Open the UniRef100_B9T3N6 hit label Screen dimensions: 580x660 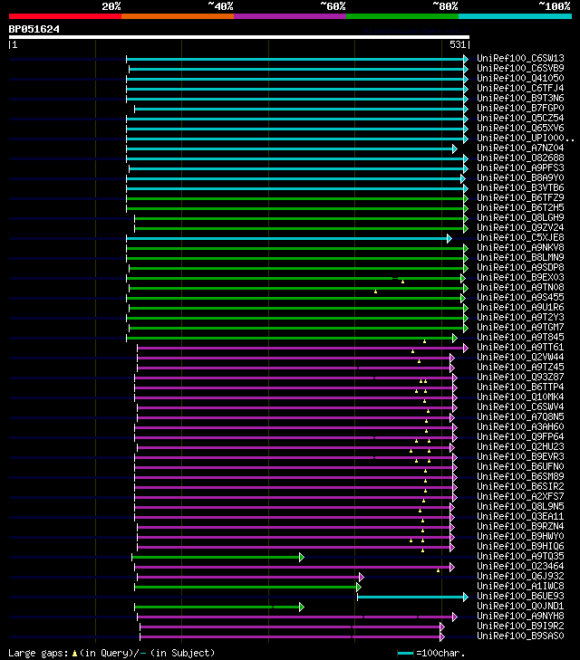pyautogui.click(x=520, y=98)
